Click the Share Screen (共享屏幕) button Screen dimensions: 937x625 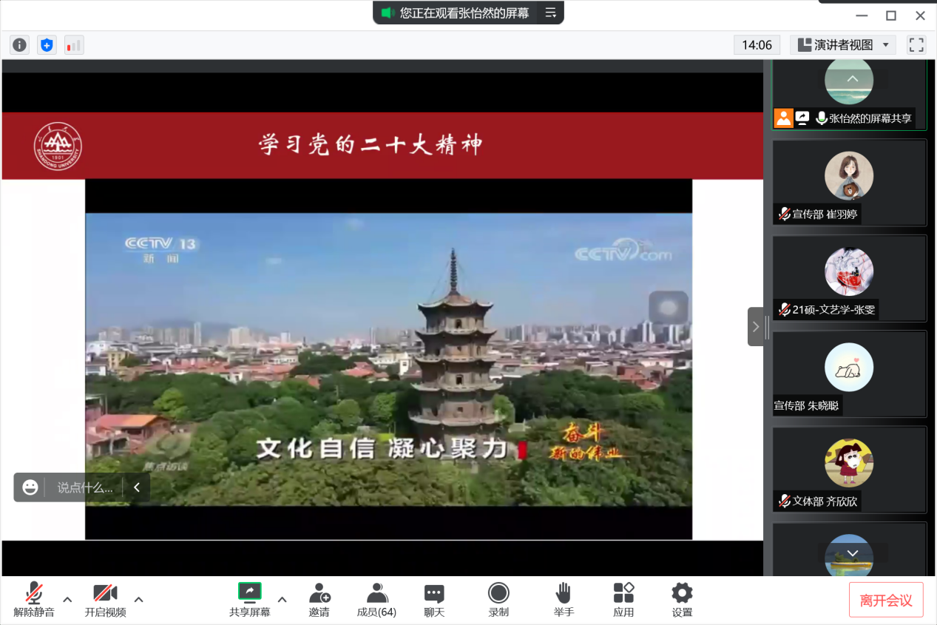click(249, 599)
